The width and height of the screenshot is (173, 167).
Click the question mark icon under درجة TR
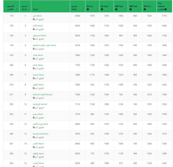pos(145,9)
